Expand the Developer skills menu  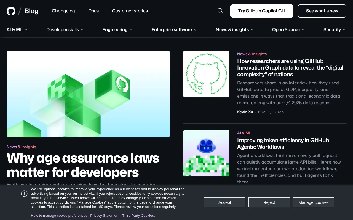[65, 29]
